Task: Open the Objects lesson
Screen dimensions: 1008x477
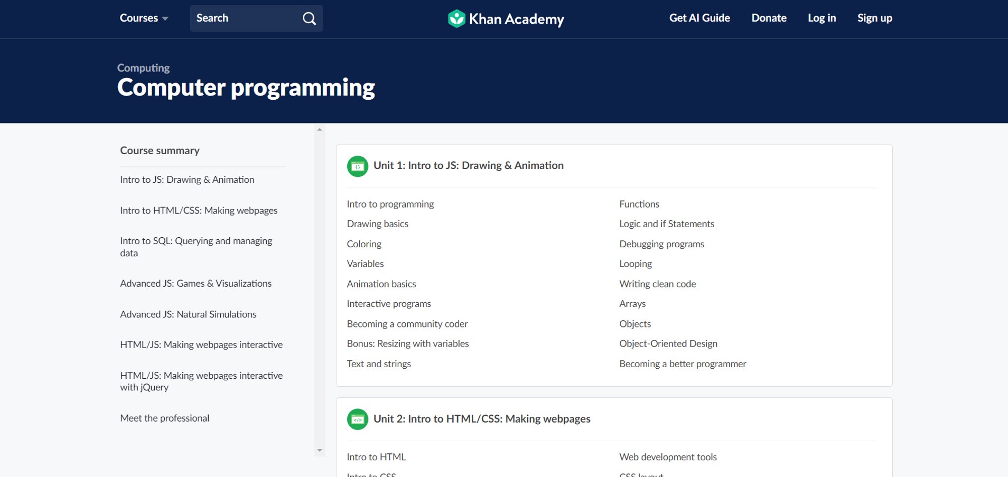Action: point(635,324)
